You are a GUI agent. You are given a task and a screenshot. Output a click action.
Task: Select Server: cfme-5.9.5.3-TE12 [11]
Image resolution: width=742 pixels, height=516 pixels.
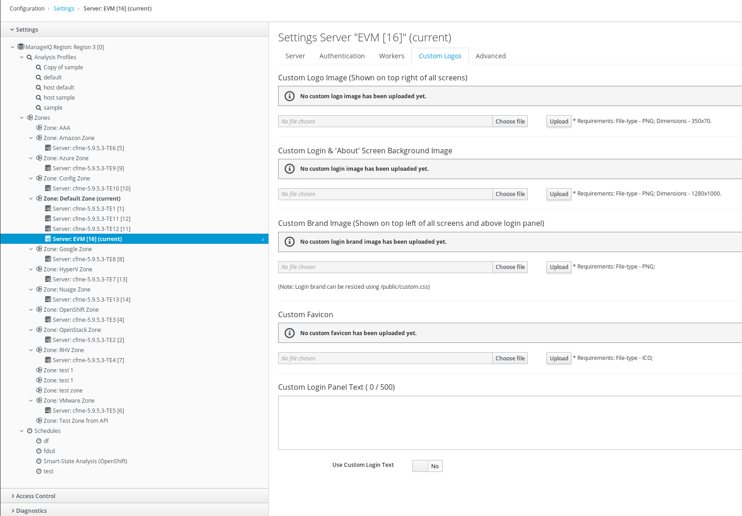[x=91, y=229]
